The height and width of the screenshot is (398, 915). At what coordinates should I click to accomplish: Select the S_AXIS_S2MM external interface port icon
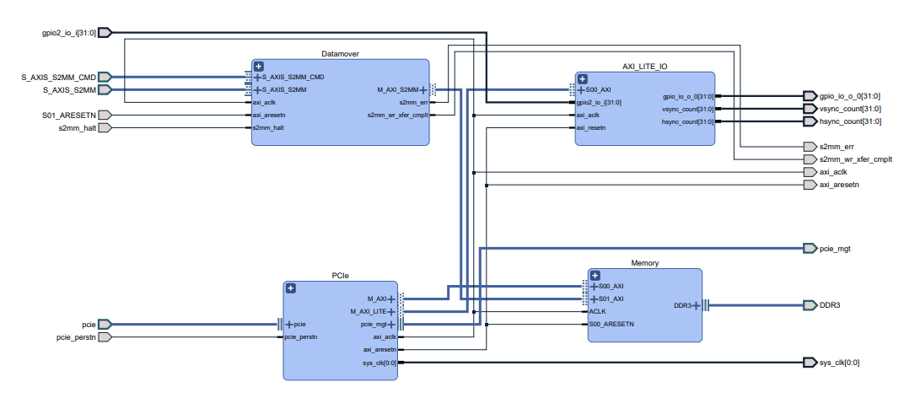[x=105, y=90]
